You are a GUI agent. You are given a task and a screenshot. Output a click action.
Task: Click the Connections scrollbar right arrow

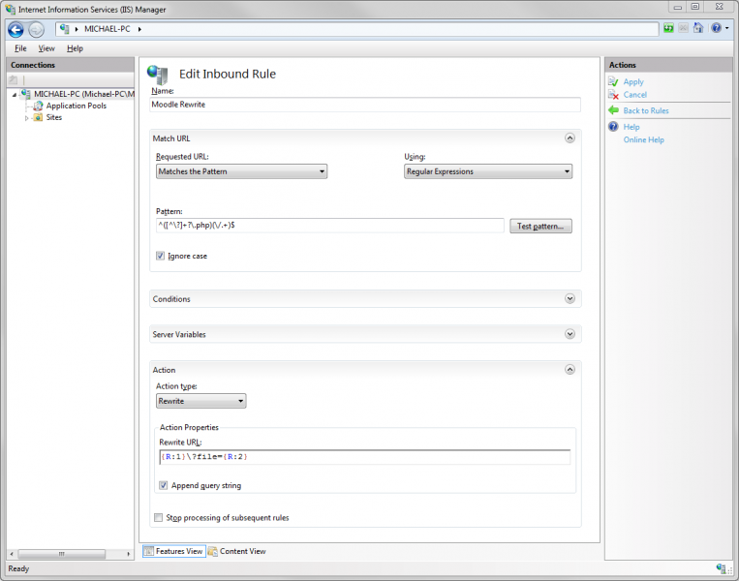(128, 554)
